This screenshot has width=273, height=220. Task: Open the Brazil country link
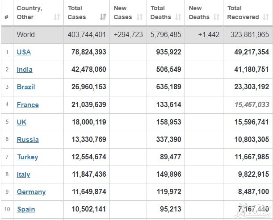click(x=26, y=87)
